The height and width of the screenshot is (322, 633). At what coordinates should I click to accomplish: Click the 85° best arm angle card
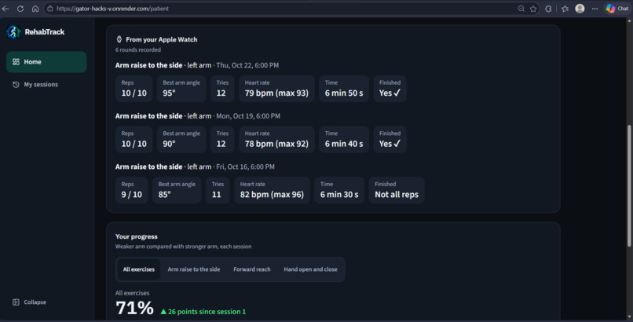click(x=177, y=190)
